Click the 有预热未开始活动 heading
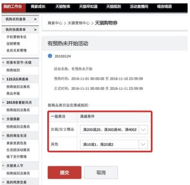Image resolution: width=190 pixels, height=185 pixels. pos(68,43)
